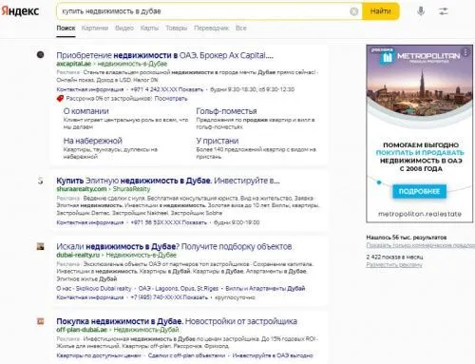Open ОАЭ - Lagoons, Opus, St.Riges link
Viewport: 475px width, 364px height.
179,288
